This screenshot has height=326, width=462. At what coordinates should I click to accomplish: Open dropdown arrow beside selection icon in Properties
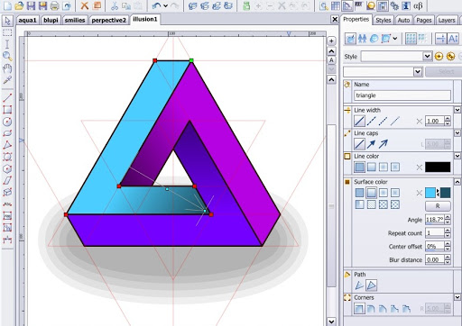[x=395, y=39]
